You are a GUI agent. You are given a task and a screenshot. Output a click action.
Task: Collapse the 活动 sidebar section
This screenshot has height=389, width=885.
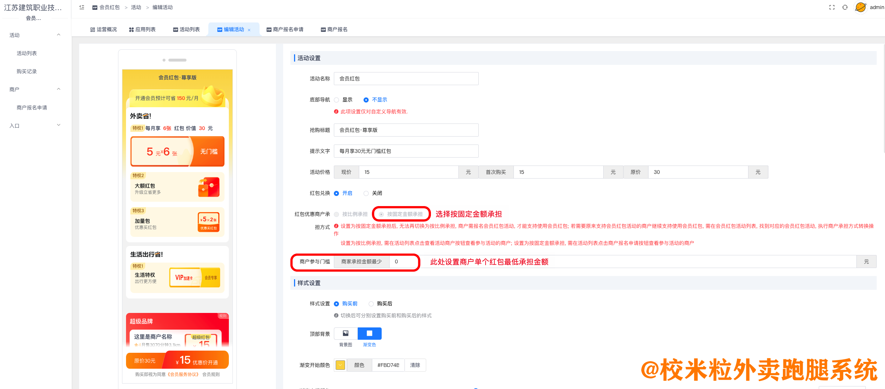[x=59, y=34]
